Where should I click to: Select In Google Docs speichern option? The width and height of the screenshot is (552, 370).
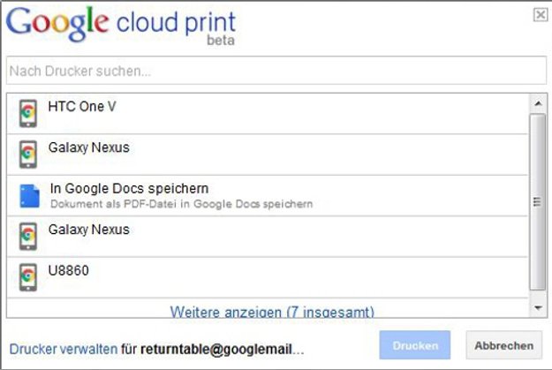tap(268, 196)
